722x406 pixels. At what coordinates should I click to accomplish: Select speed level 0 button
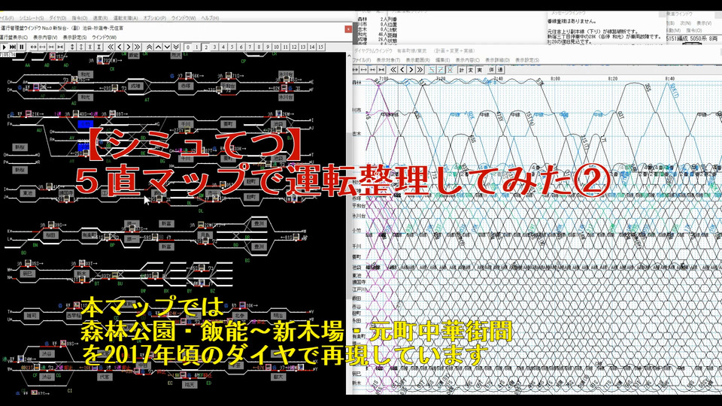click(188, 47)
